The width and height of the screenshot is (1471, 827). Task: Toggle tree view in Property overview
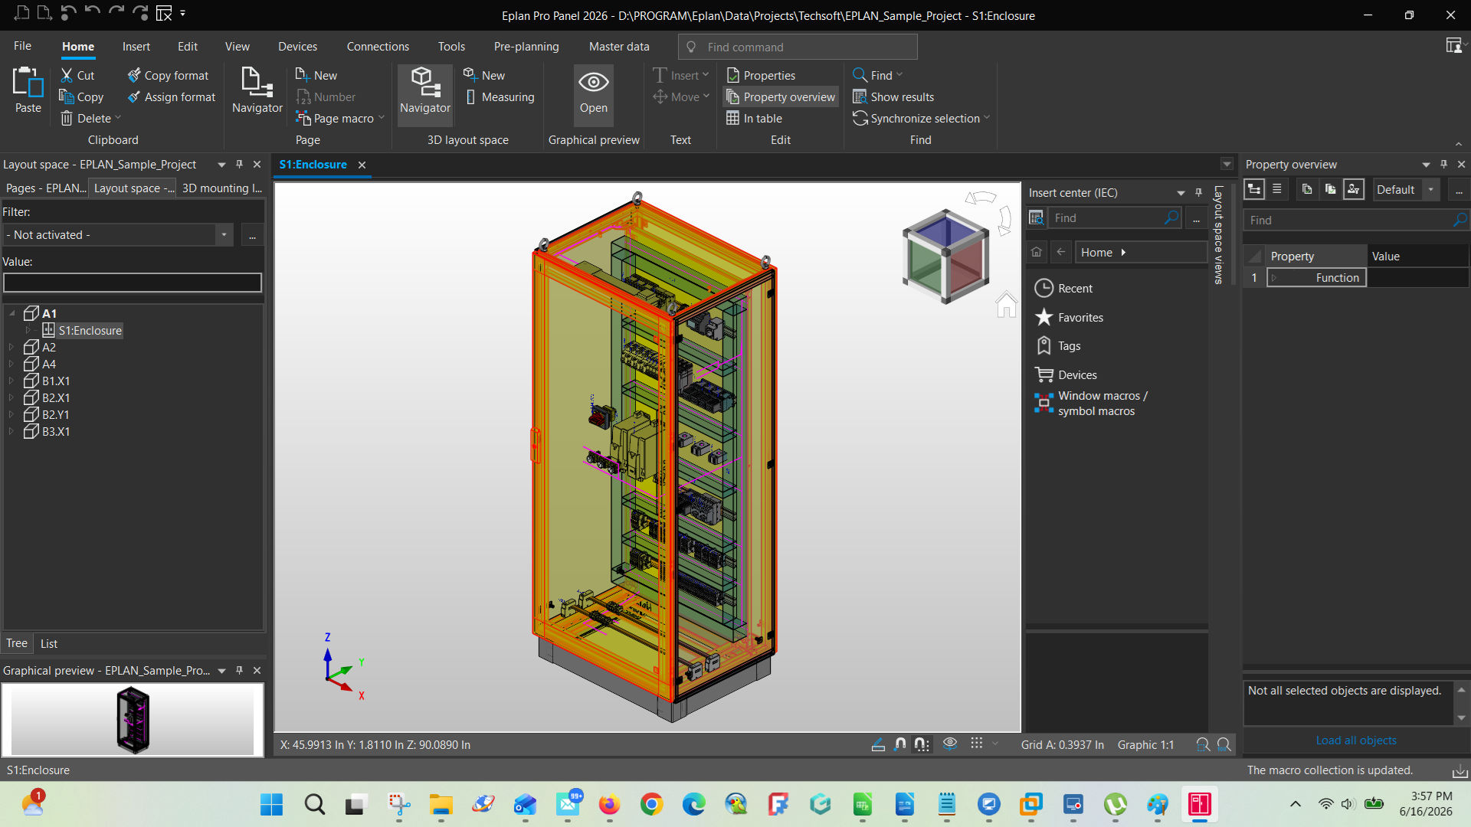pos(1254,189)
